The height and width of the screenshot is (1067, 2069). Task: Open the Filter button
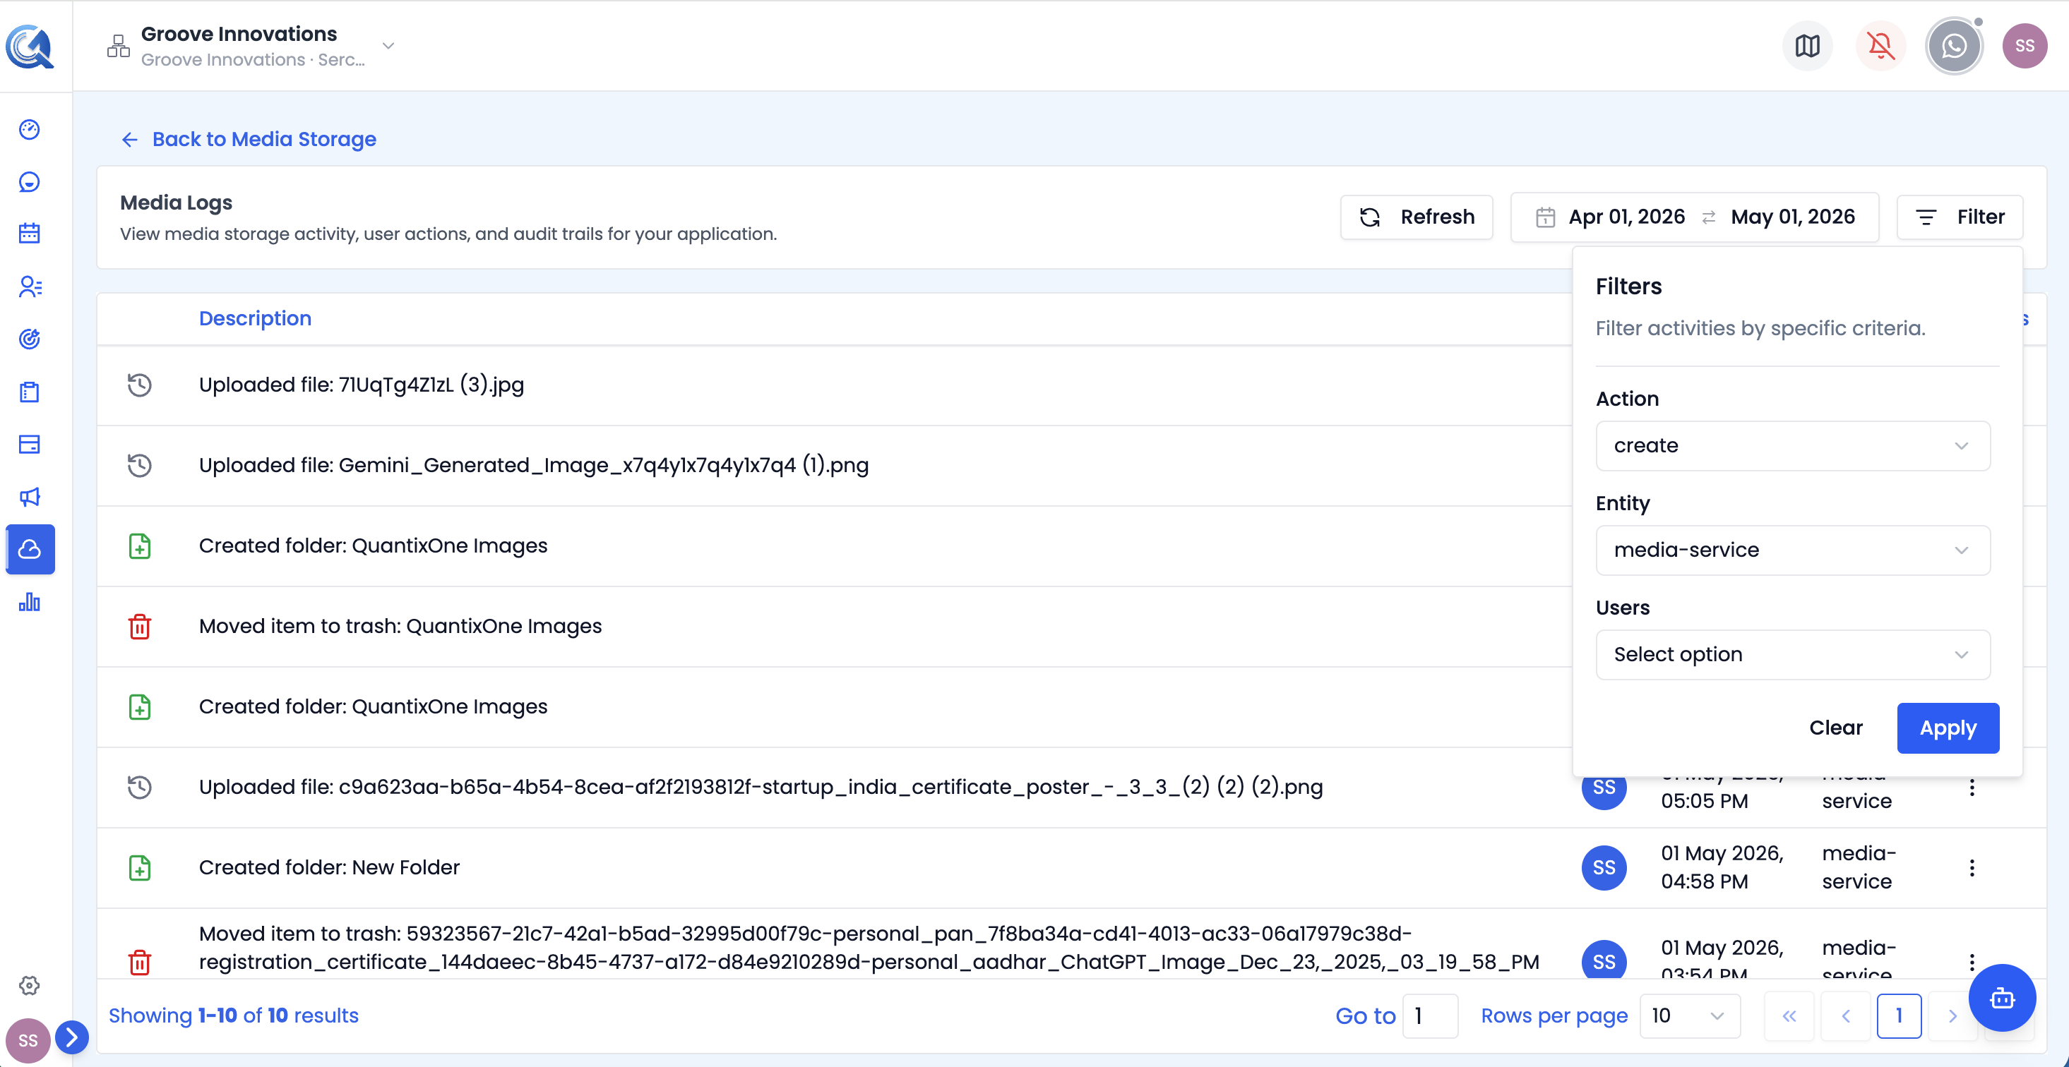tap(1959, 217)
